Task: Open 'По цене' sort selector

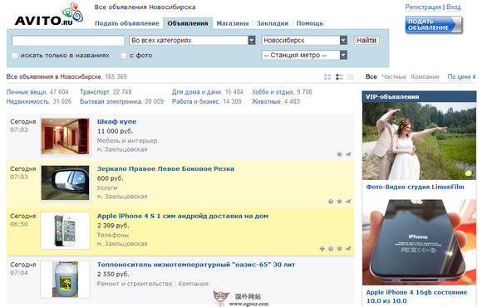Action: 461,76
